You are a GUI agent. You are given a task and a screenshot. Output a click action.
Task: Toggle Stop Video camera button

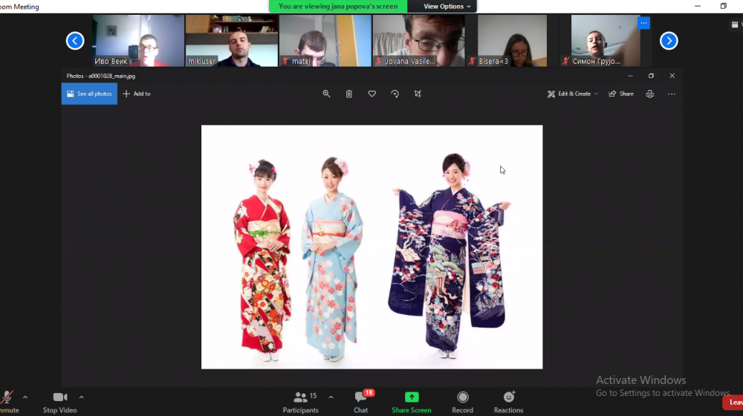pyautogui.click(x=60, y=397)
